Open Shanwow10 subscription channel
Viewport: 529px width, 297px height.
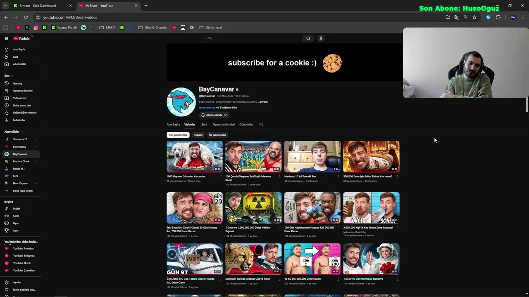[21, 139]
